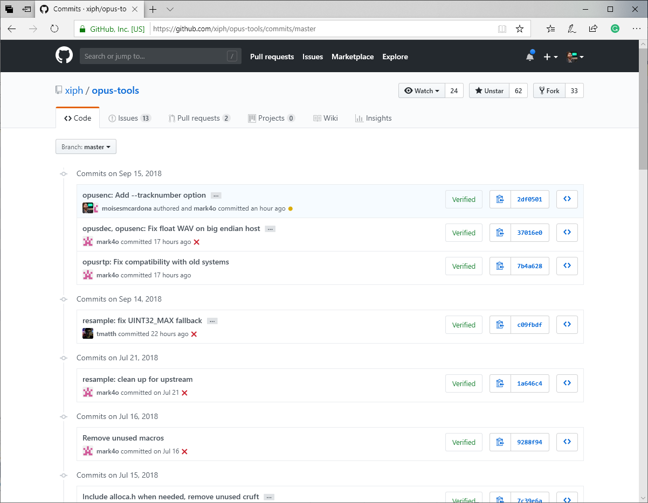Screen dimensions: 648x503
Task: Copy full SHA for commit 2df0501
Action: pos(500,199)
